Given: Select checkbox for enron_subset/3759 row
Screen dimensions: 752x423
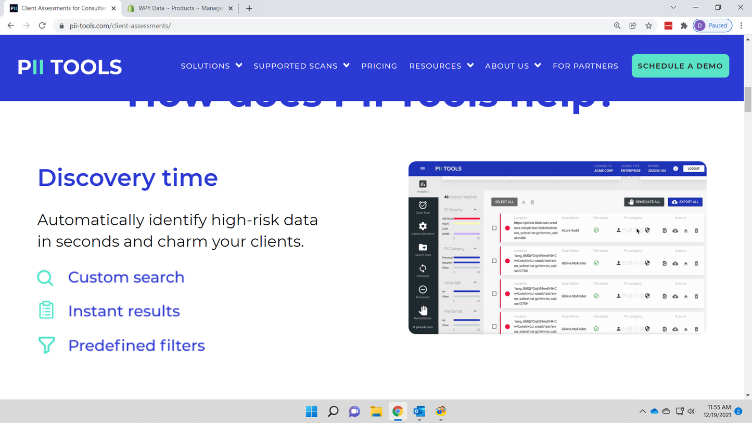Looking at the screenshot, I should coord(494,294).
